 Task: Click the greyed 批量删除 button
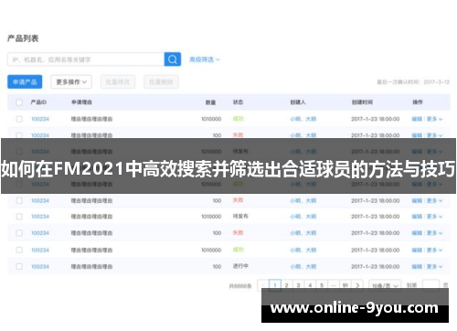pyautogui.click(x=161, y=82)
